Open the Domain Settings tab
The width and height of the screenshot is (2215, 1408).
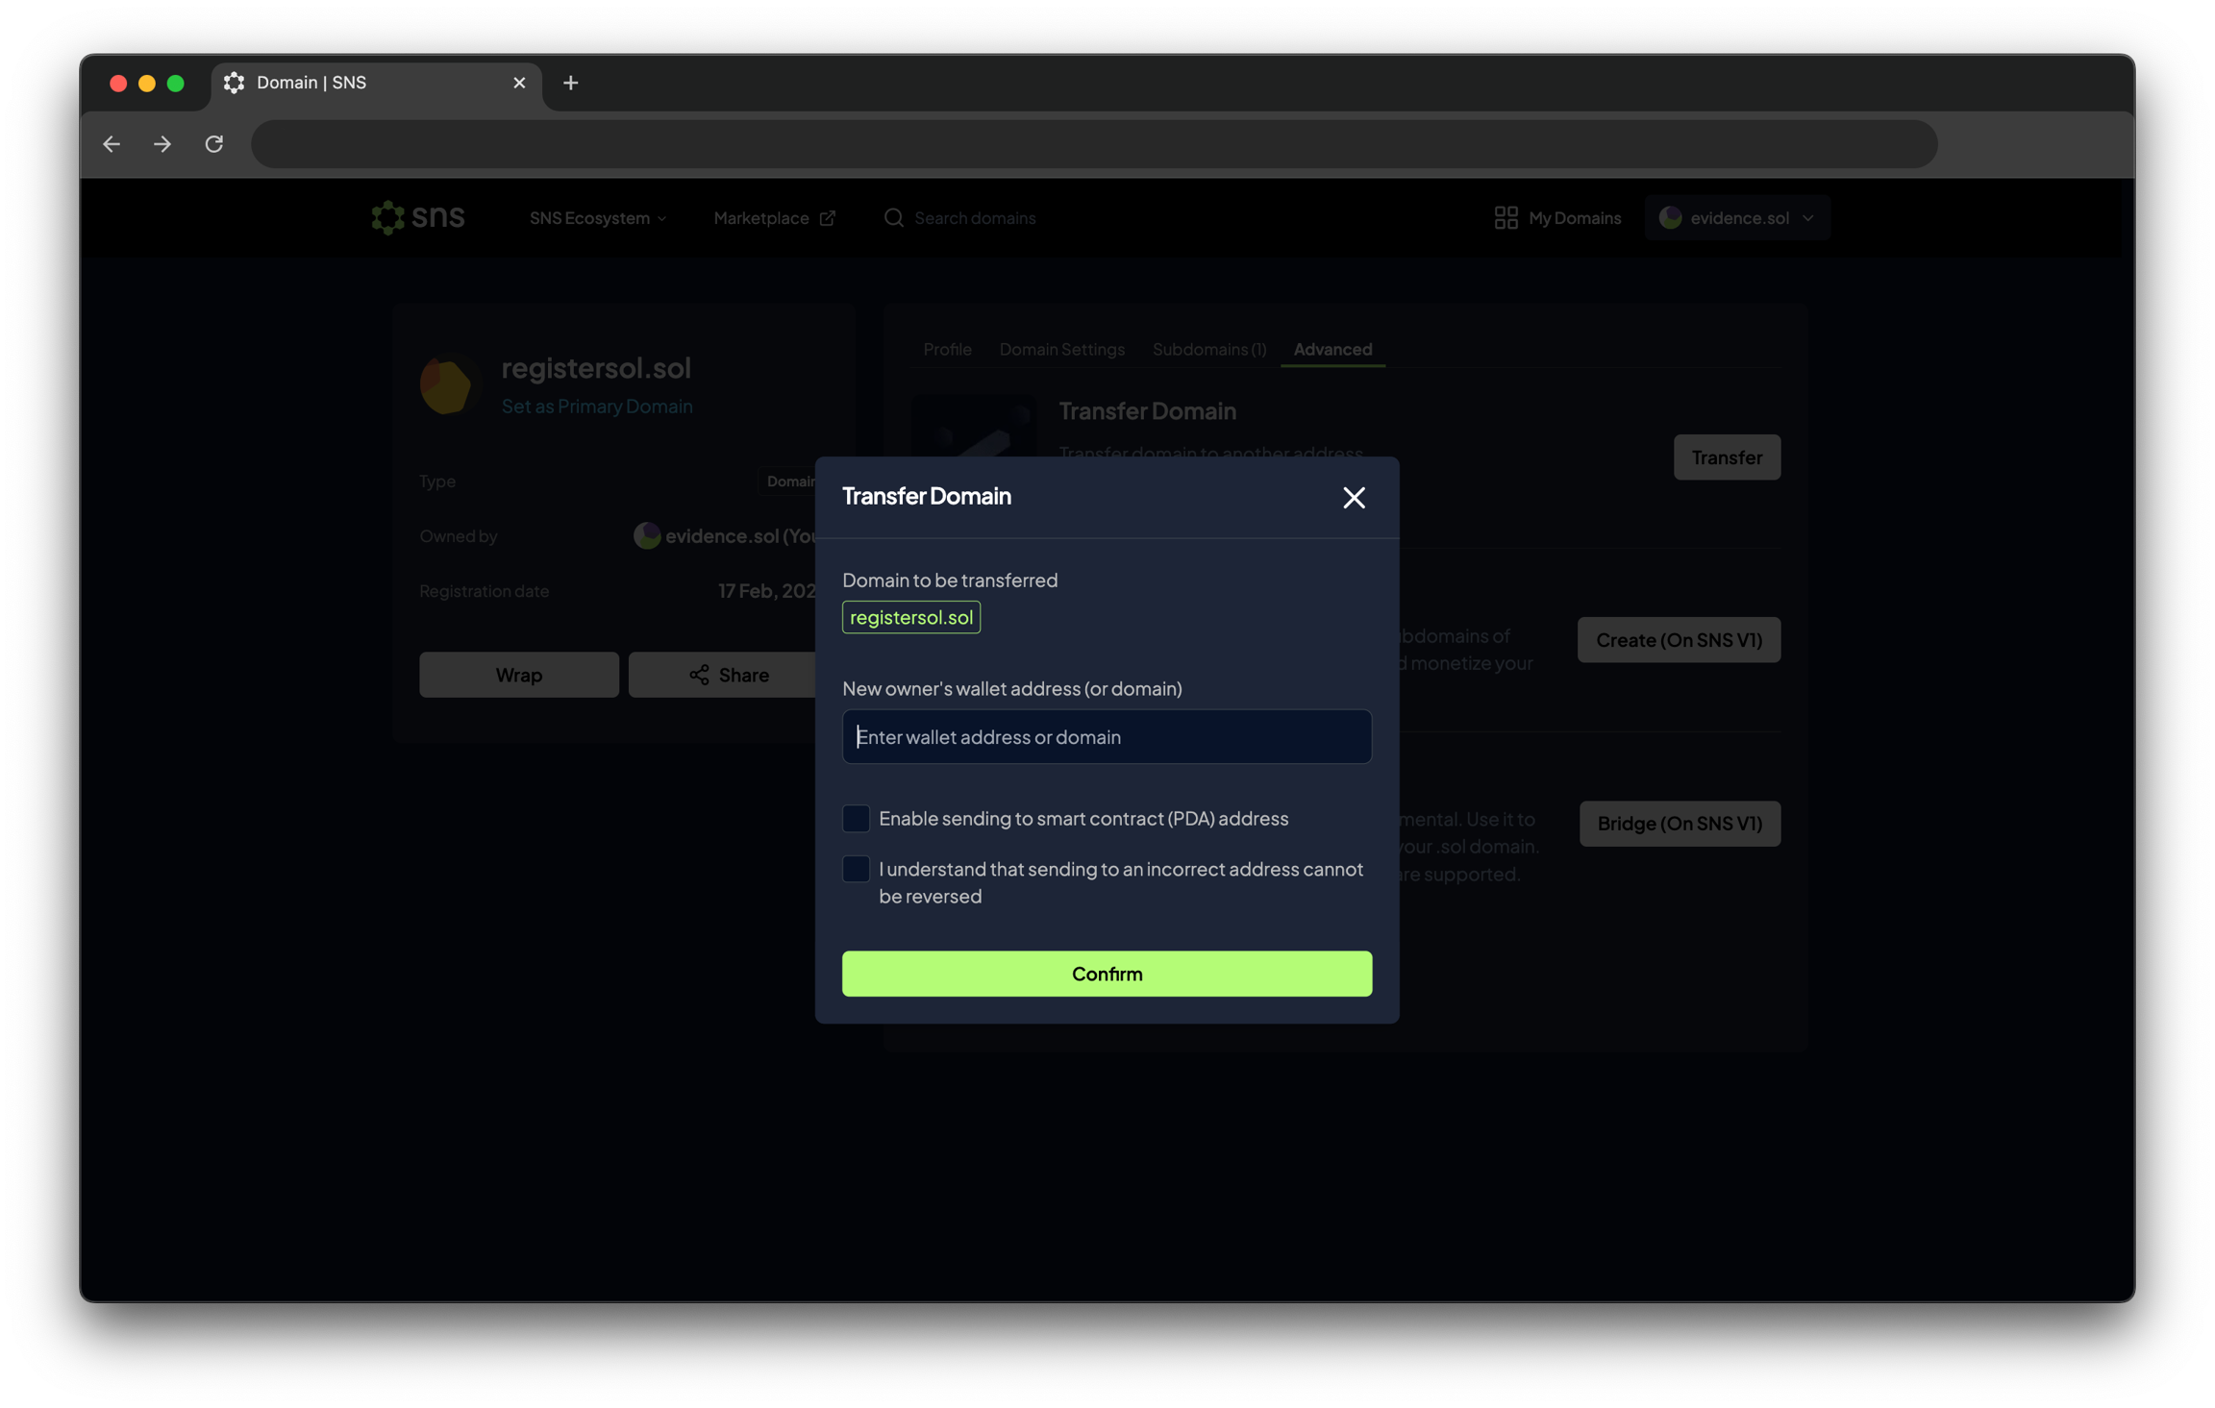point(1061,349)
